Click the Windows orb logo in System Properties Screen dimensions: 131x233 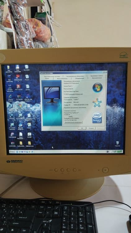click(97, 88)
